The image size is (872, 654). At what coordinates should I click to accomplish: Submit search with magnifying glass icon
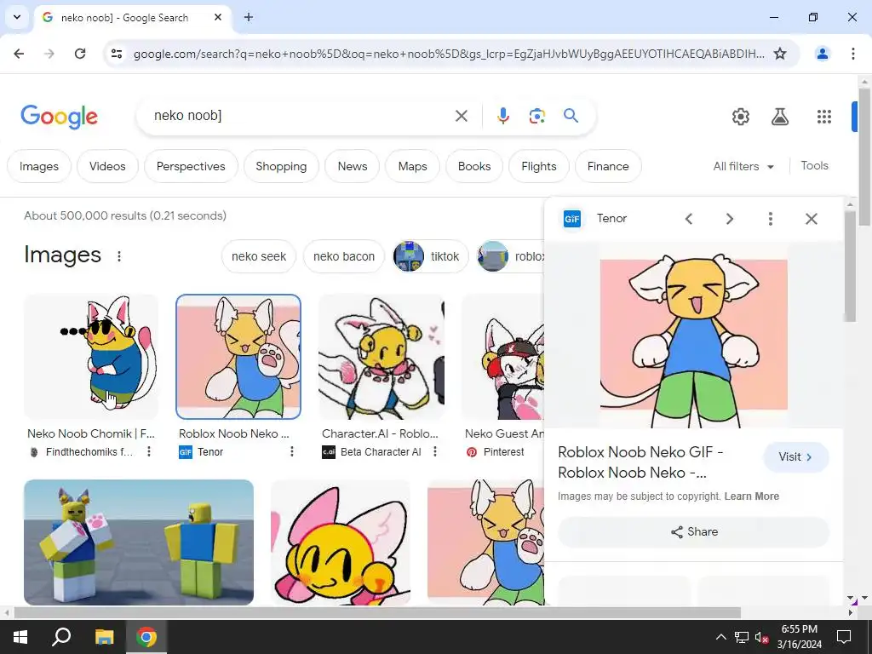pos(571,116)
